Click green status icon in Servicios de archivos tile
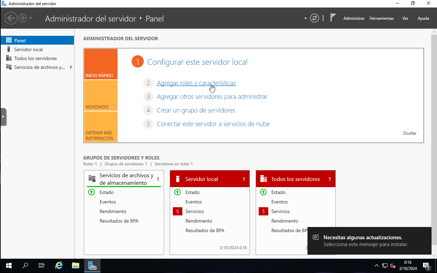 (91, 192)
